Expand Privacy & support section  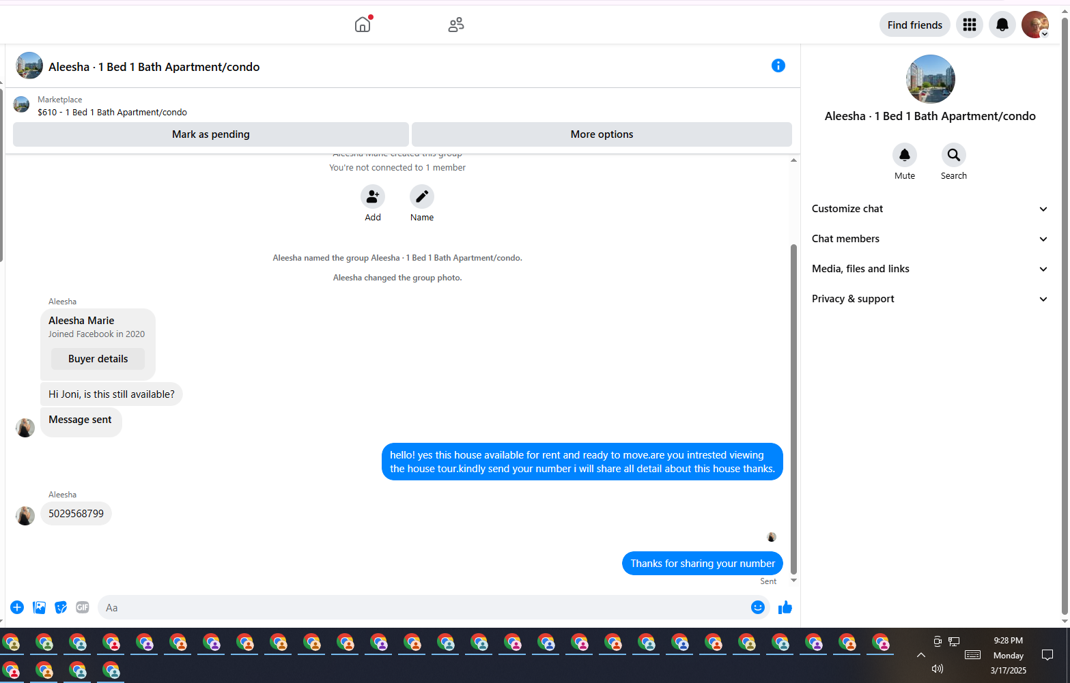pos(929,299)
